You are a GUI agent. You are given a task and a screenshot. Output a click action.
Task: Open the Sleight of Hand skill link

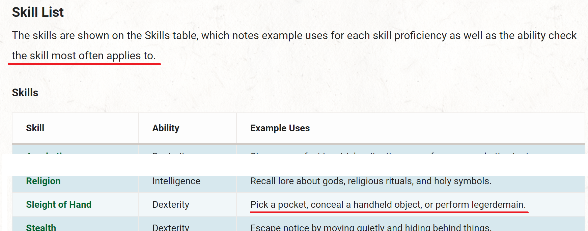(59, 205)
